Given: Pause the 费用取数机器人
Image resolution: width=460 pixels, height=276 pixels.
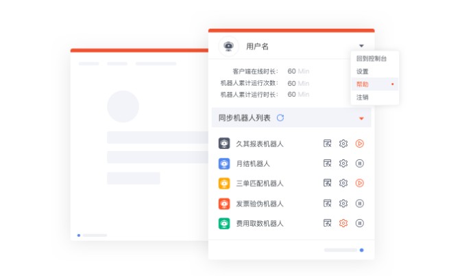Looking at the screenshot, I should [x=360, y=223].
